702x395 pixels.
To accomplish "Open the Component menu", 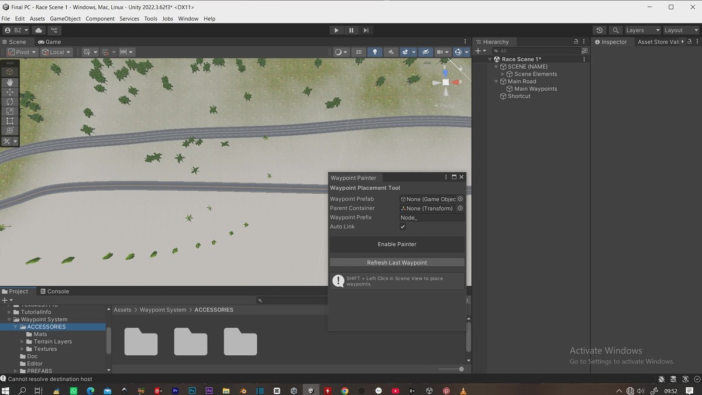I will (x=100, y=19).
